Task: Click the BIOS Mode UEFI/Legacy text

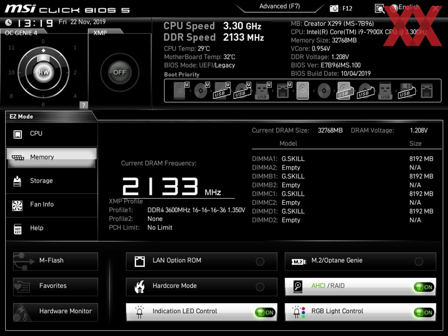Action: 199,65
